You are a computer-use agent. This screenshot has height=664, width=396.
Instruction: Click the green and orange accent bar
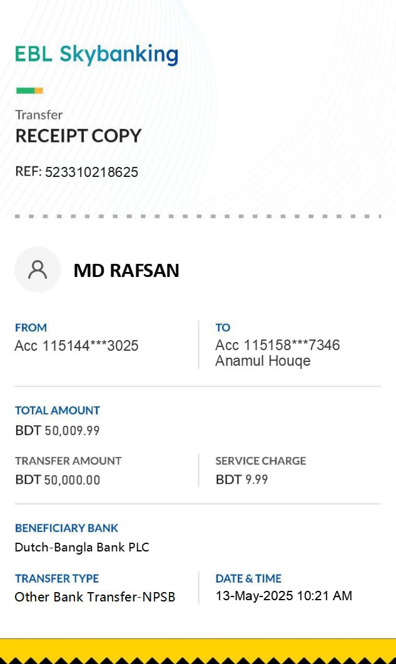click(x=29, y=91)
